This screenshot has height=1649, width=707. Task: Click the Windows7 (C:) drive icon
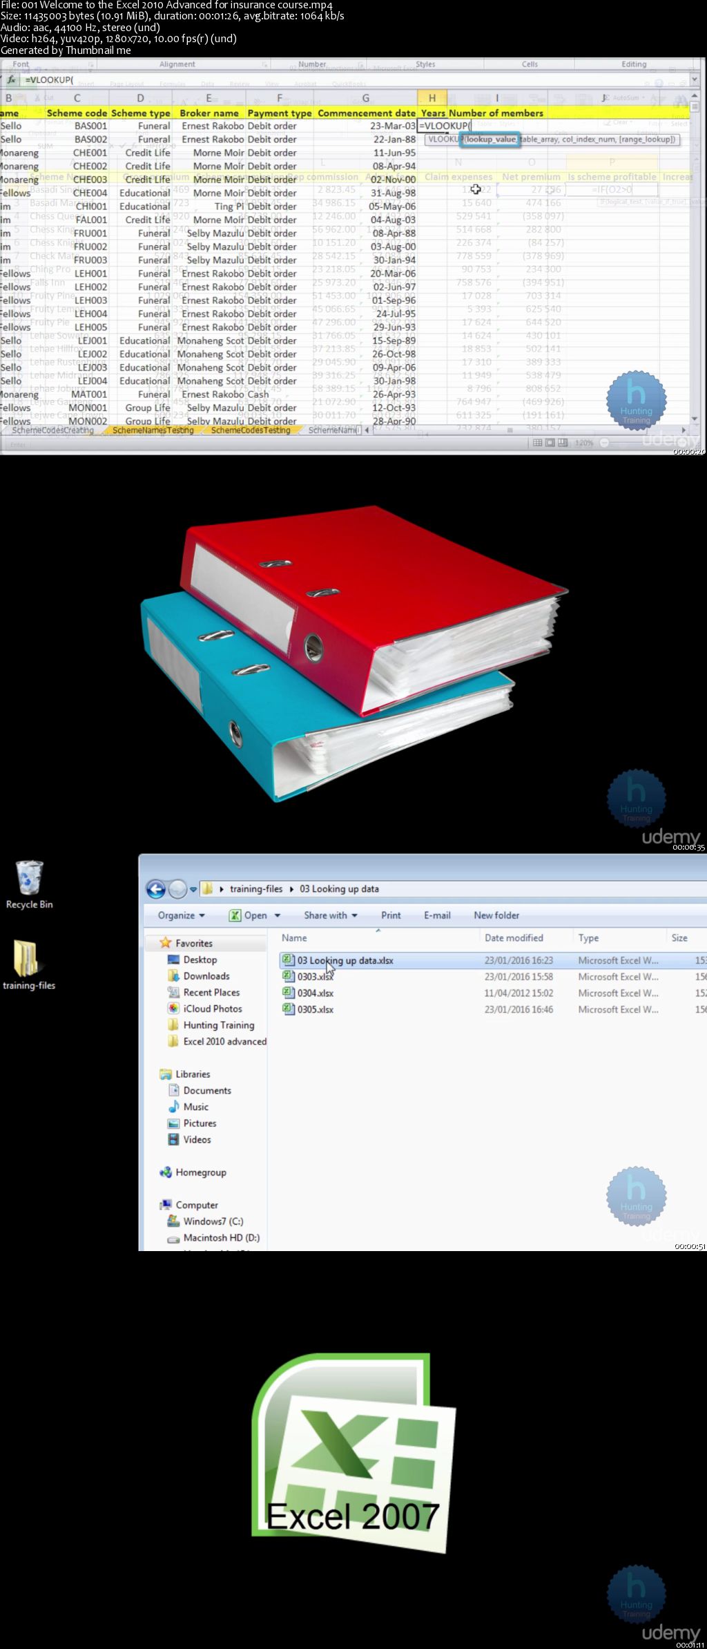click(174, 1221)
